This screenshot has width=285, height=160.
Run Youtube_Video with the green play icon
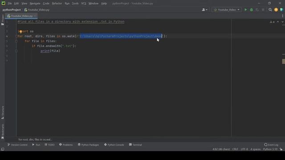click(x=245, y=10)
